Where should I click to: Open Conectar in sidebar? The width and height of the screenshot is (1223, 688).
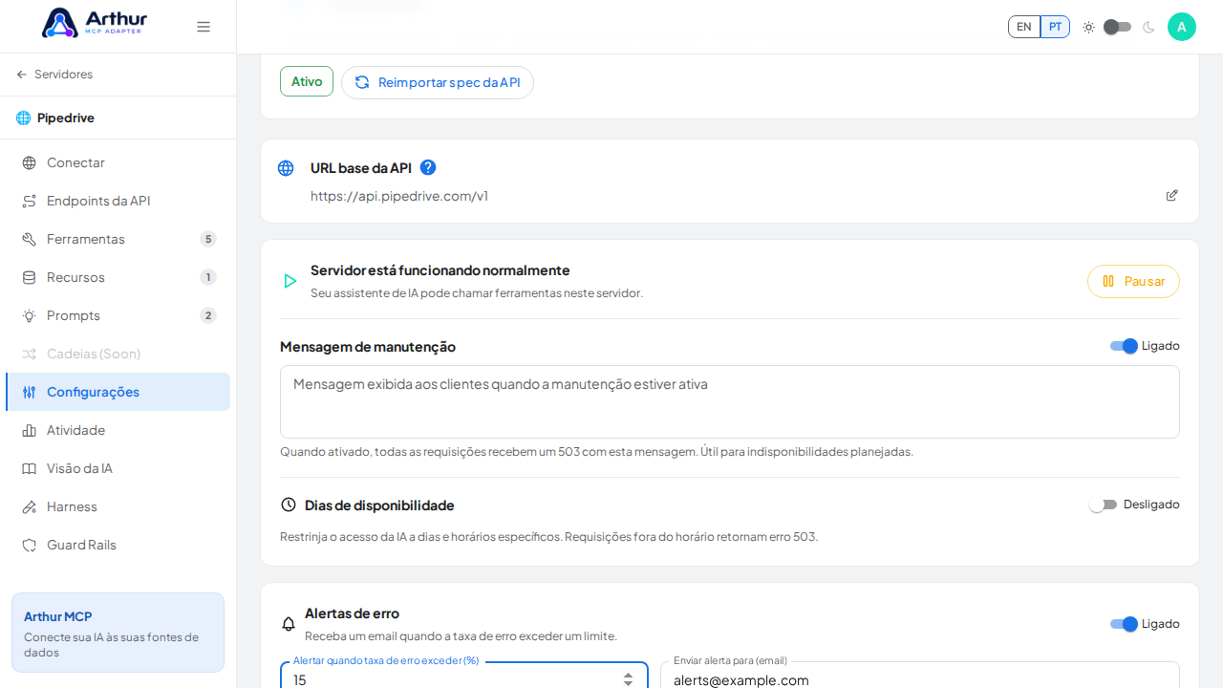[x=118, y=162]
